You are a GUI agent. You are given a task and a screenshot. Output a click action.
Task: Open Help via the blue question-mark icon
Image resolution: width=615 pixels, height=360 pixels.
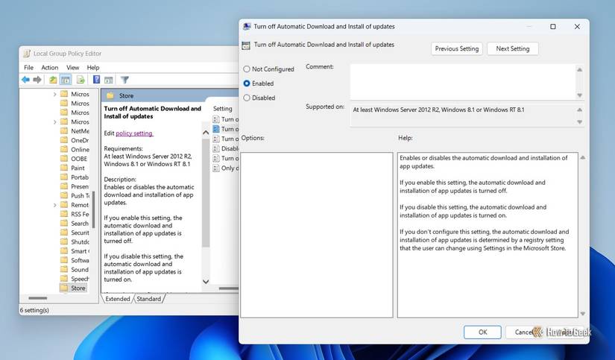point(96,80)
